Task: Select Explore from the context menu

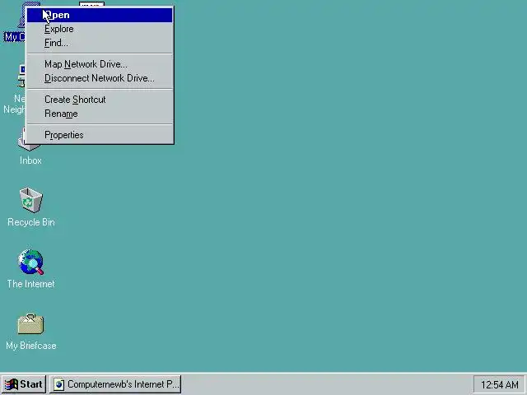Action: click(x=100, y=30)
